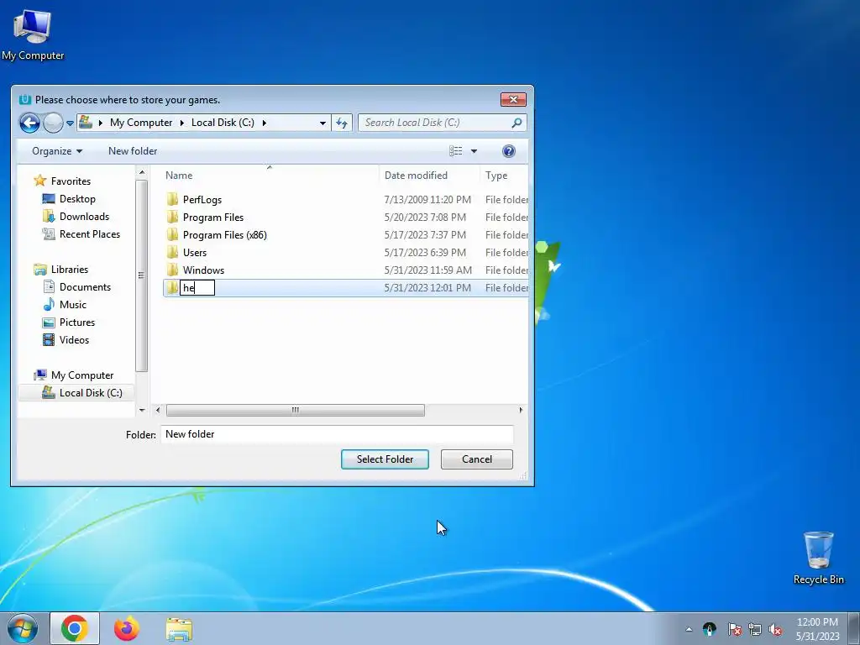Click the navigation pane scroll down arrow
Viewport: 860px width, 645px height.
click(x=142, y=410)
